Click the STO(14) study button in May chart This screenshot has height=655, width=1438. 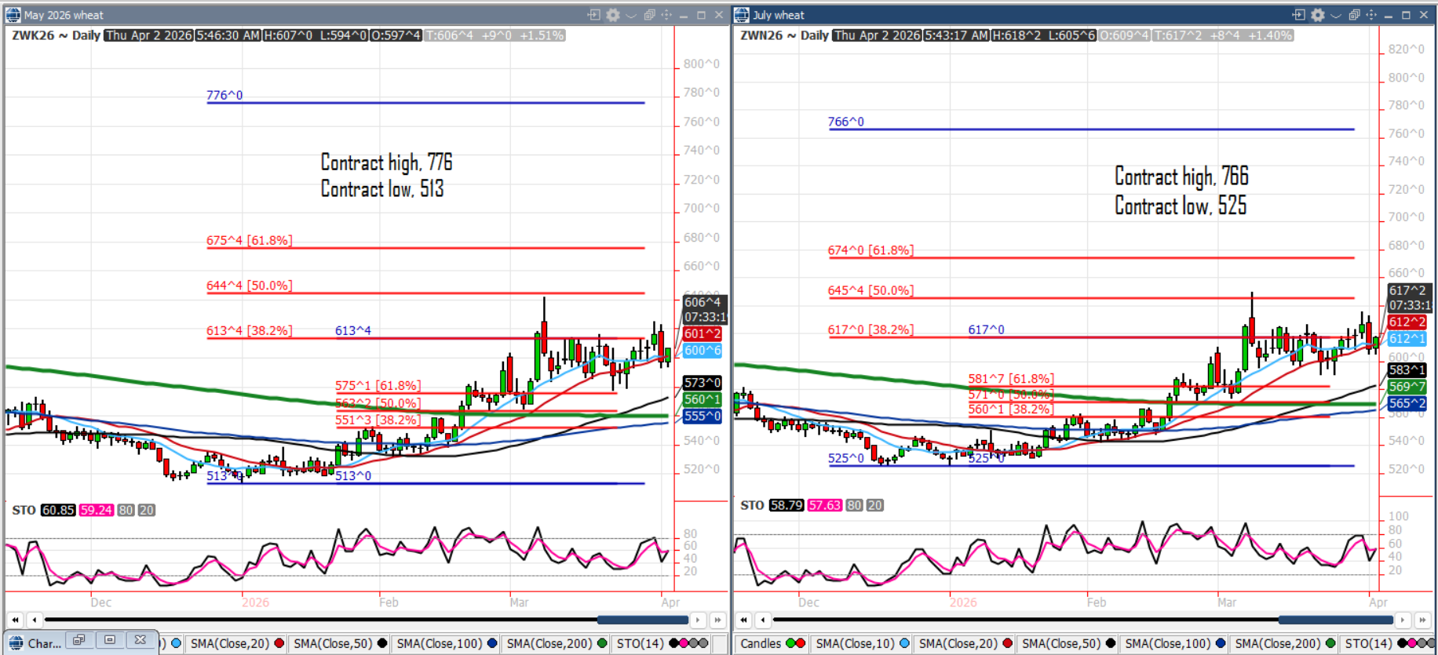pos(640,643)
